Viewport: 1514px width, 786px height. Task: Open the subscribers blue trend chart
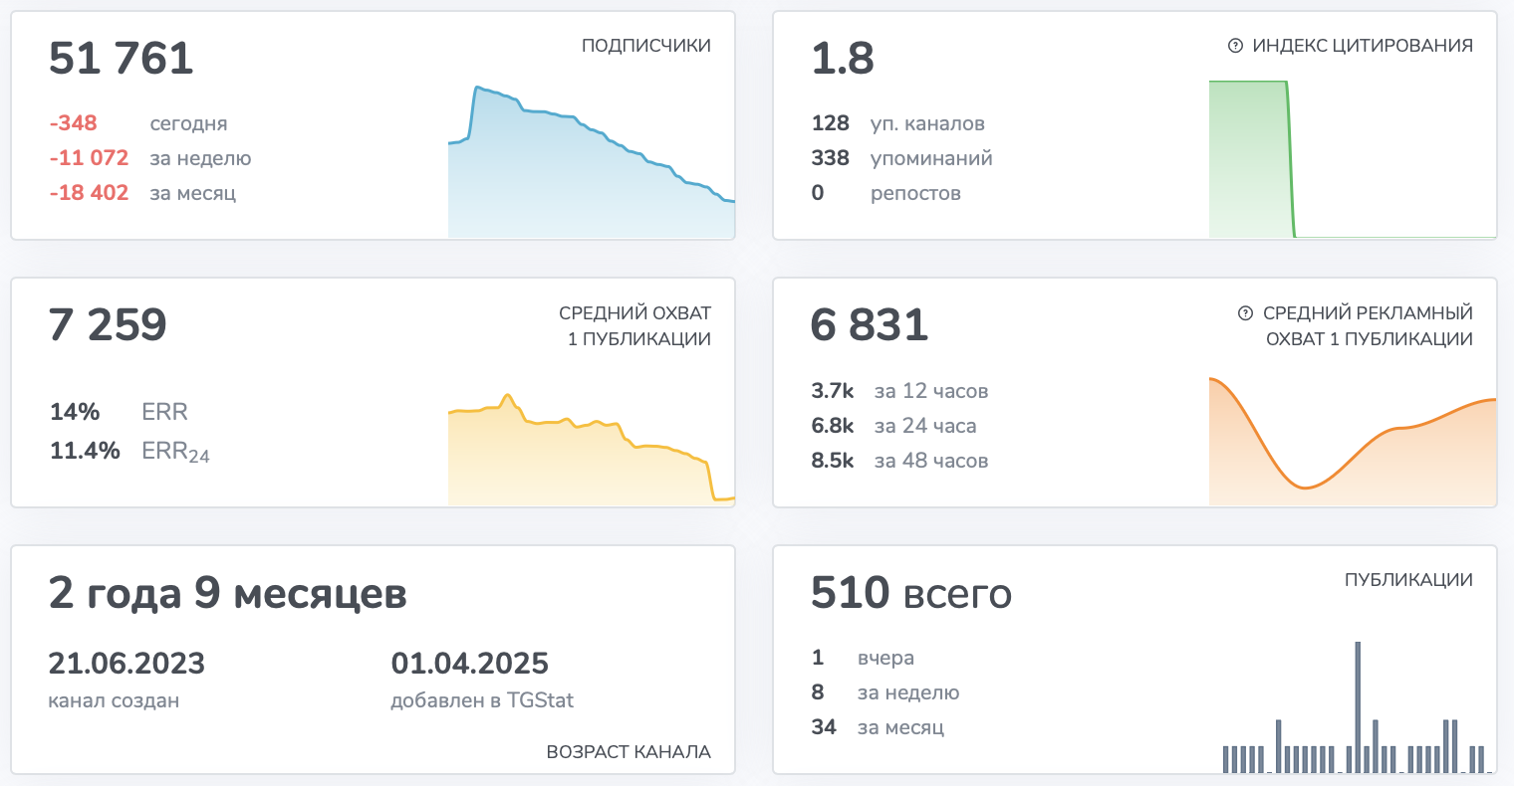coord(592,161)
